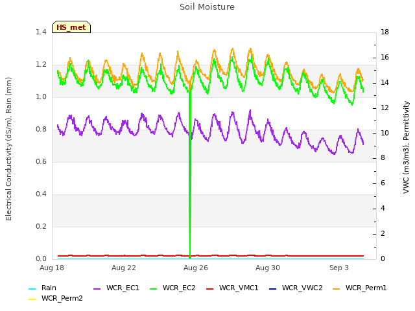Click the 16 right axis value

385,58
